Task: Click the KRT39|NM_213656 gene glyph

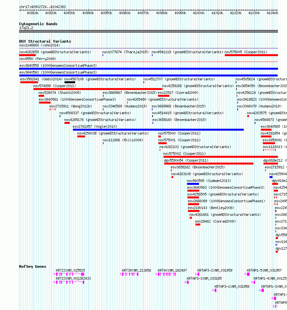Action: click(129, 274)
